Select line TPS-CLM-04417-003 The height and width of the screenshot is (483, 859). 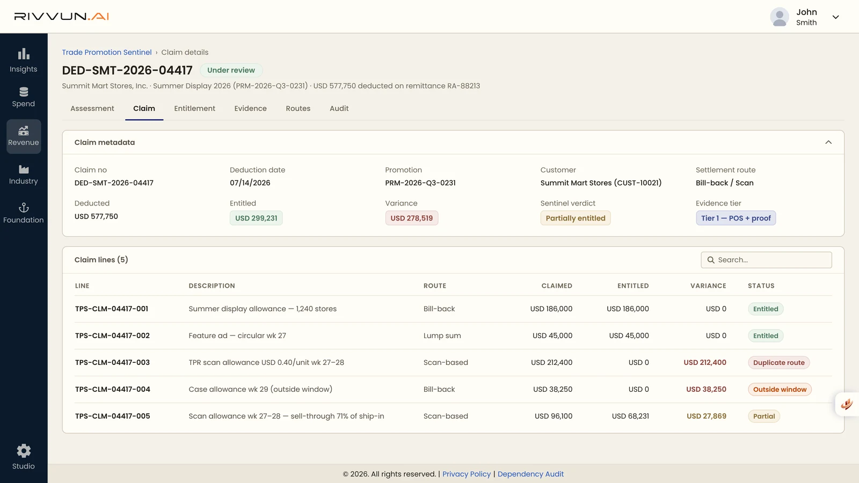(x=112, y=362)
